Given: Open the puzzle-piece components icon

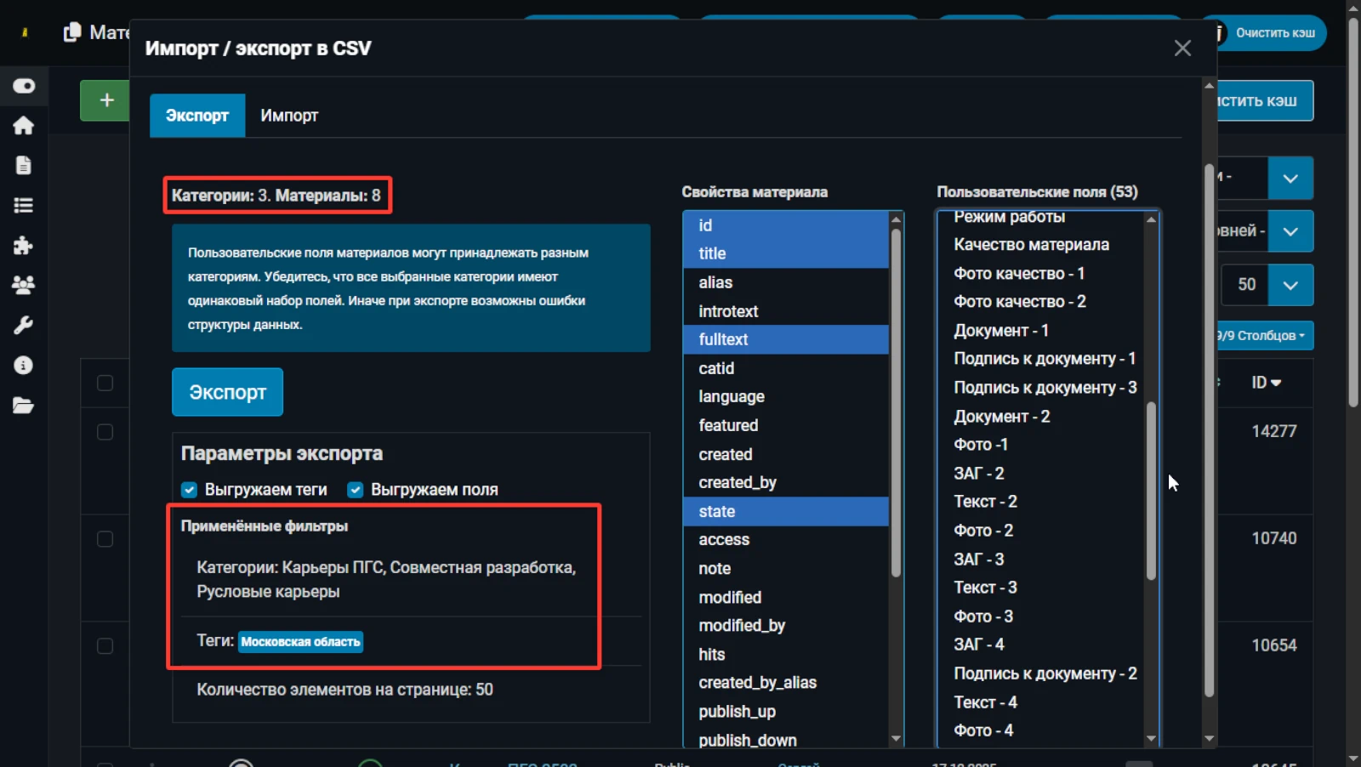Looking at the screenshot, I should click(x=23, y=246).
